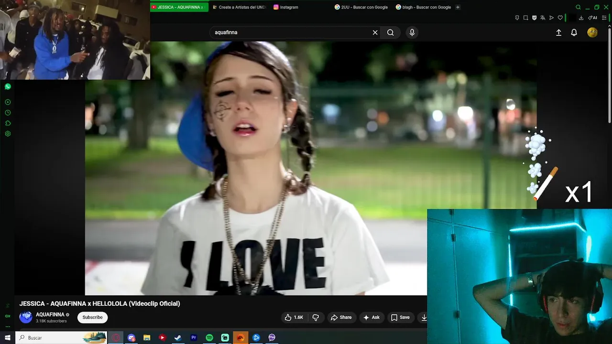
Task: Open the Player icon in Opera sidebar
Action: (x=8, y=102)
